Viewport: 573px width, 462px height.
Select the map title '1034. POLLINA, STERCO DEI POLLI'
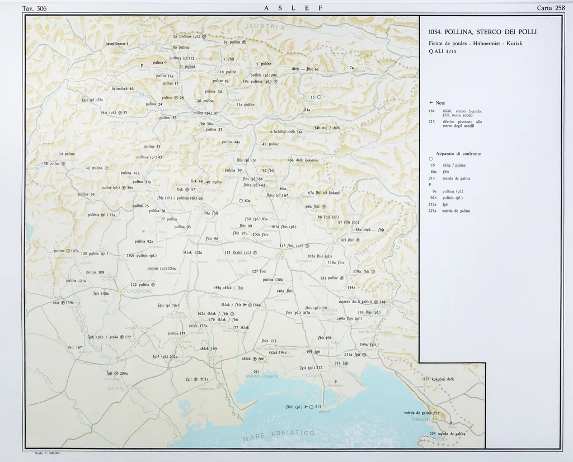482,31
